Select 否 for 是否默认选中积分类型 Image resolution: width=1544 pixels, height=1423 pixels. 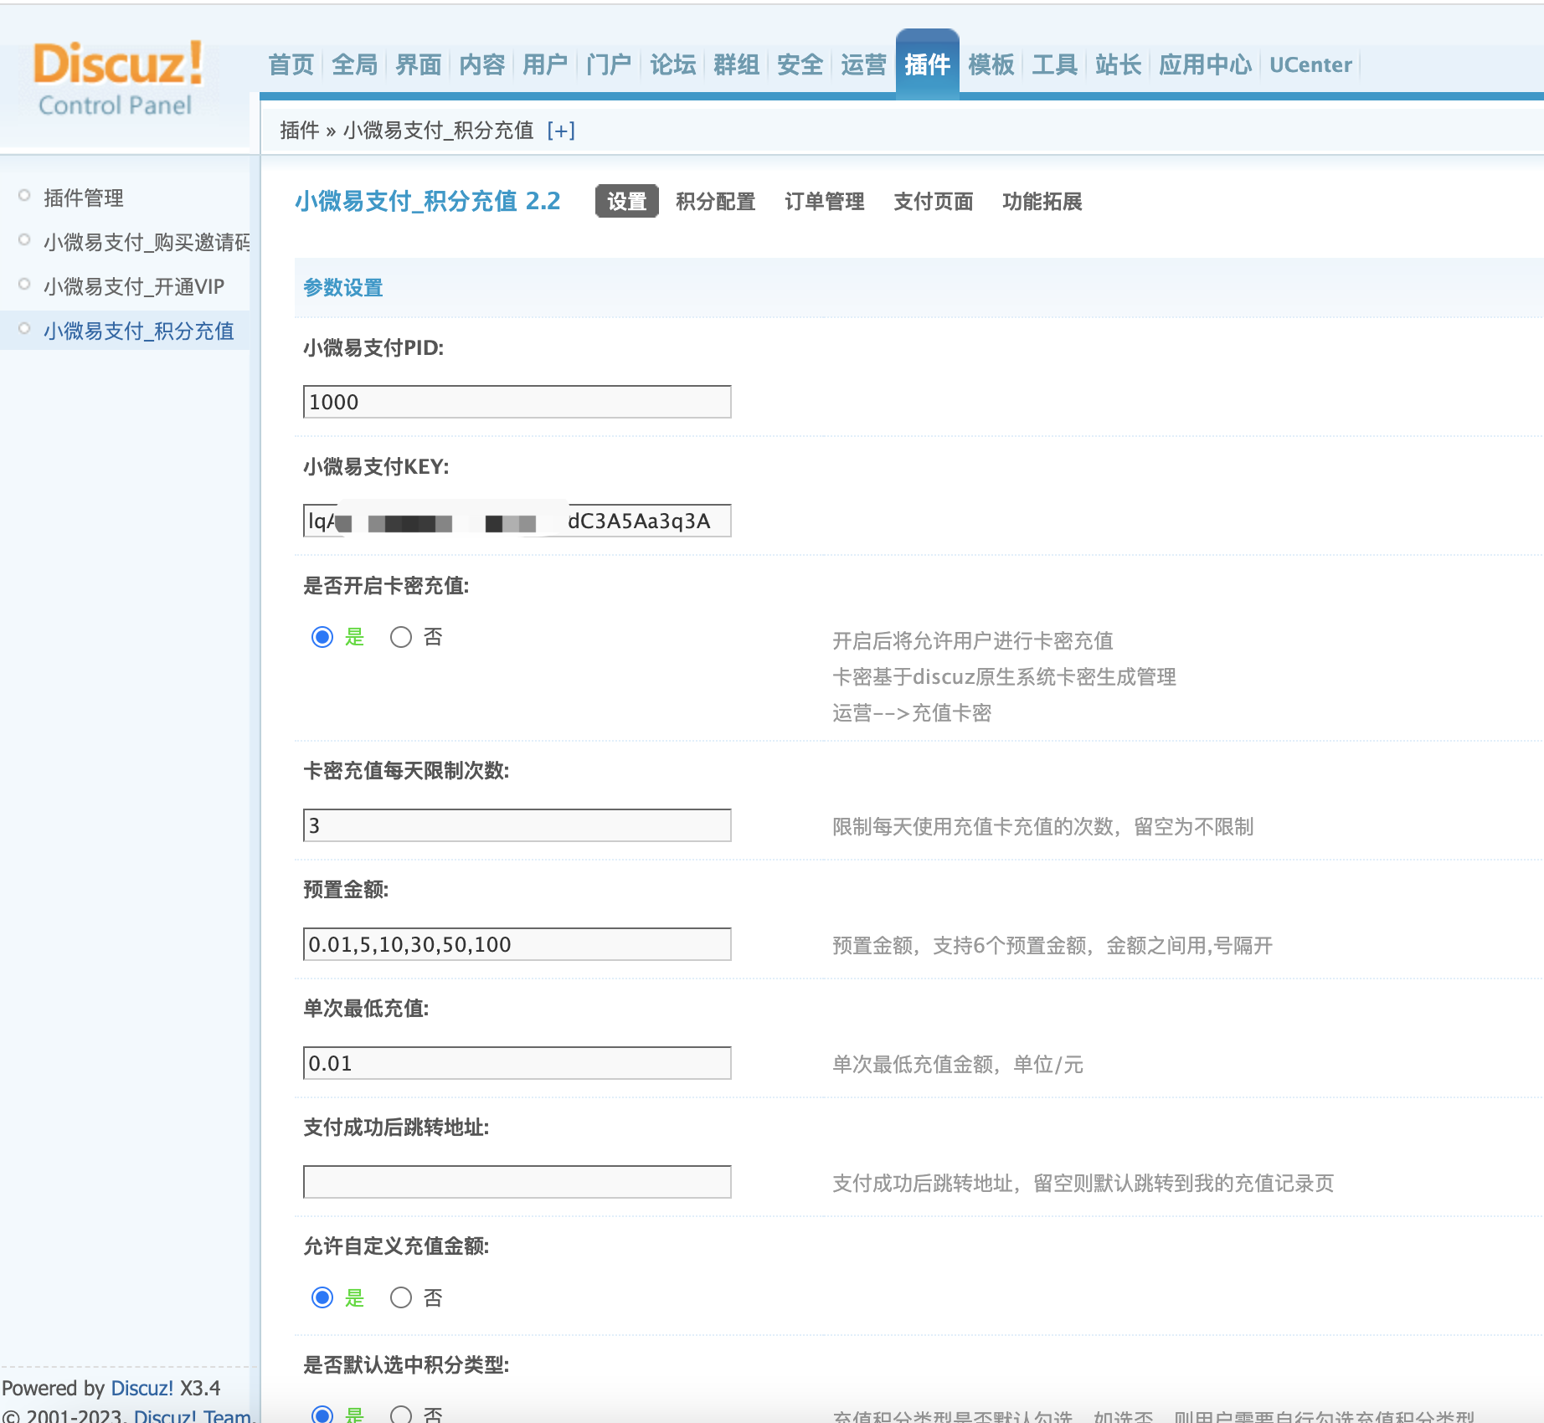401,1415
